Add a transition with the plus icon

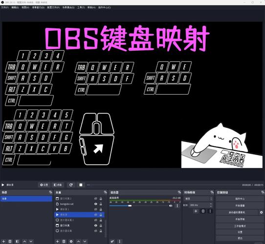[x=196, y=211]
